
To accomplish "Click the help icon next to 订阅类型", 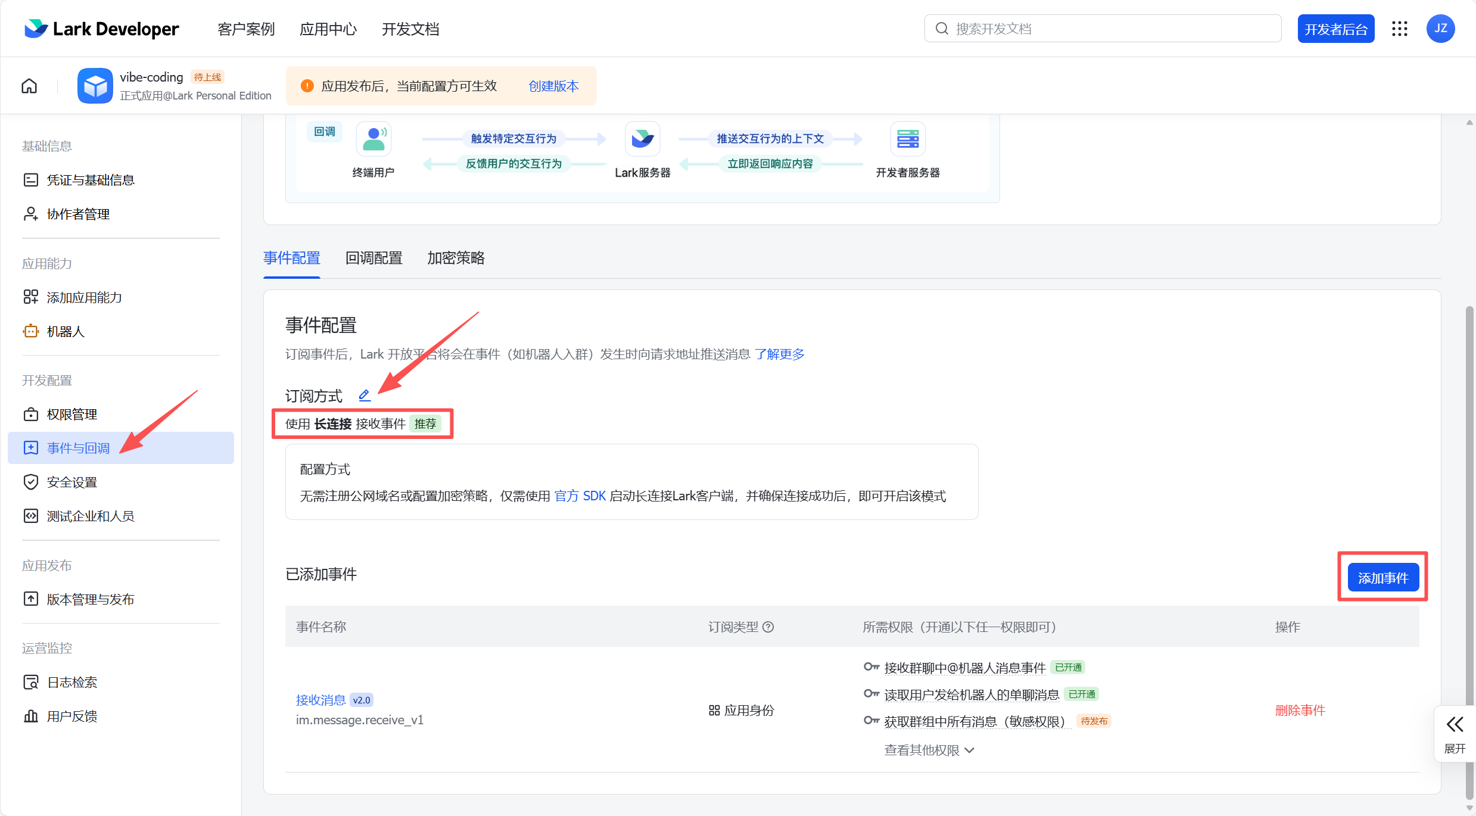I will (x=770, y=627).
